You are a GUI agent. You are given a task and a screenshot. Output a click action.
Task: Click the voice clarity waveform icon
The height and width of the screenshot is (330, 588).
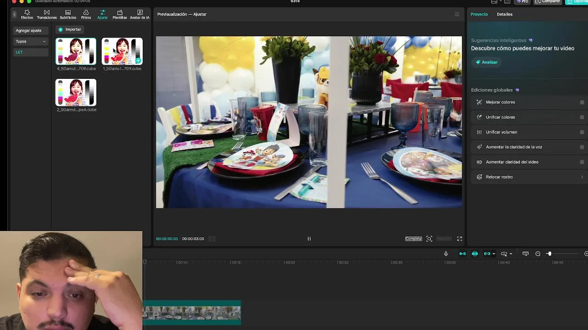pos(479,147)
